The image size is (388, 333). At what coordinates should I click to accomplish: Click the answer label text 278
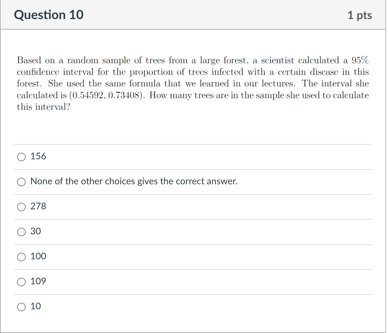(38, 206)
